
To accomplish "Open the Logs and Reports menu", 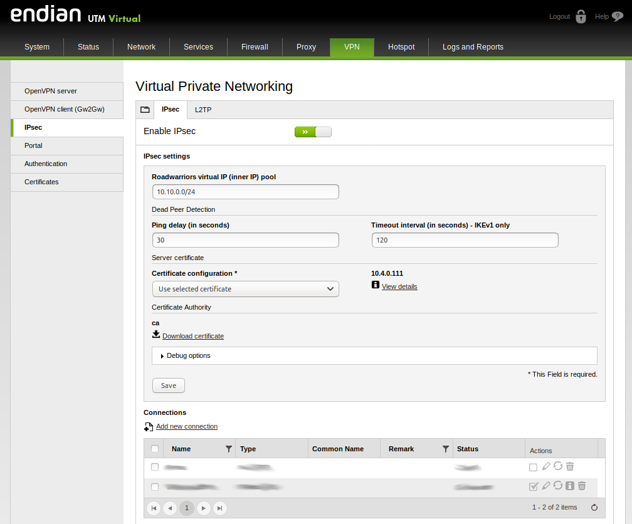I will tap(473, 47).
